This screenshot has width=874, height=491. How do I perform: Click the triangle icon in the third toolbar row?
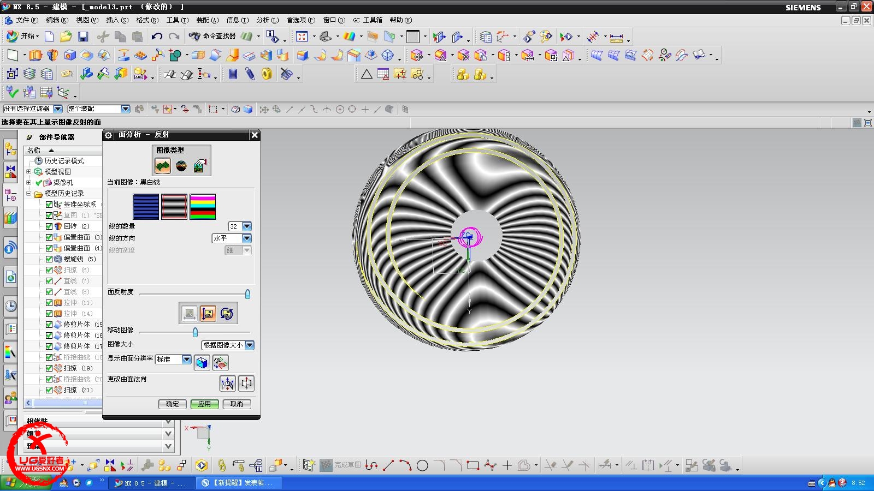(367, 74)
